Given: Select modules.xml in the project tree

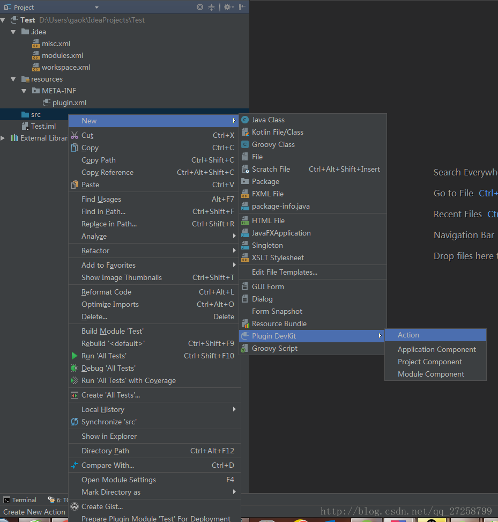Looking at the screenshot, I should point(62,56).
